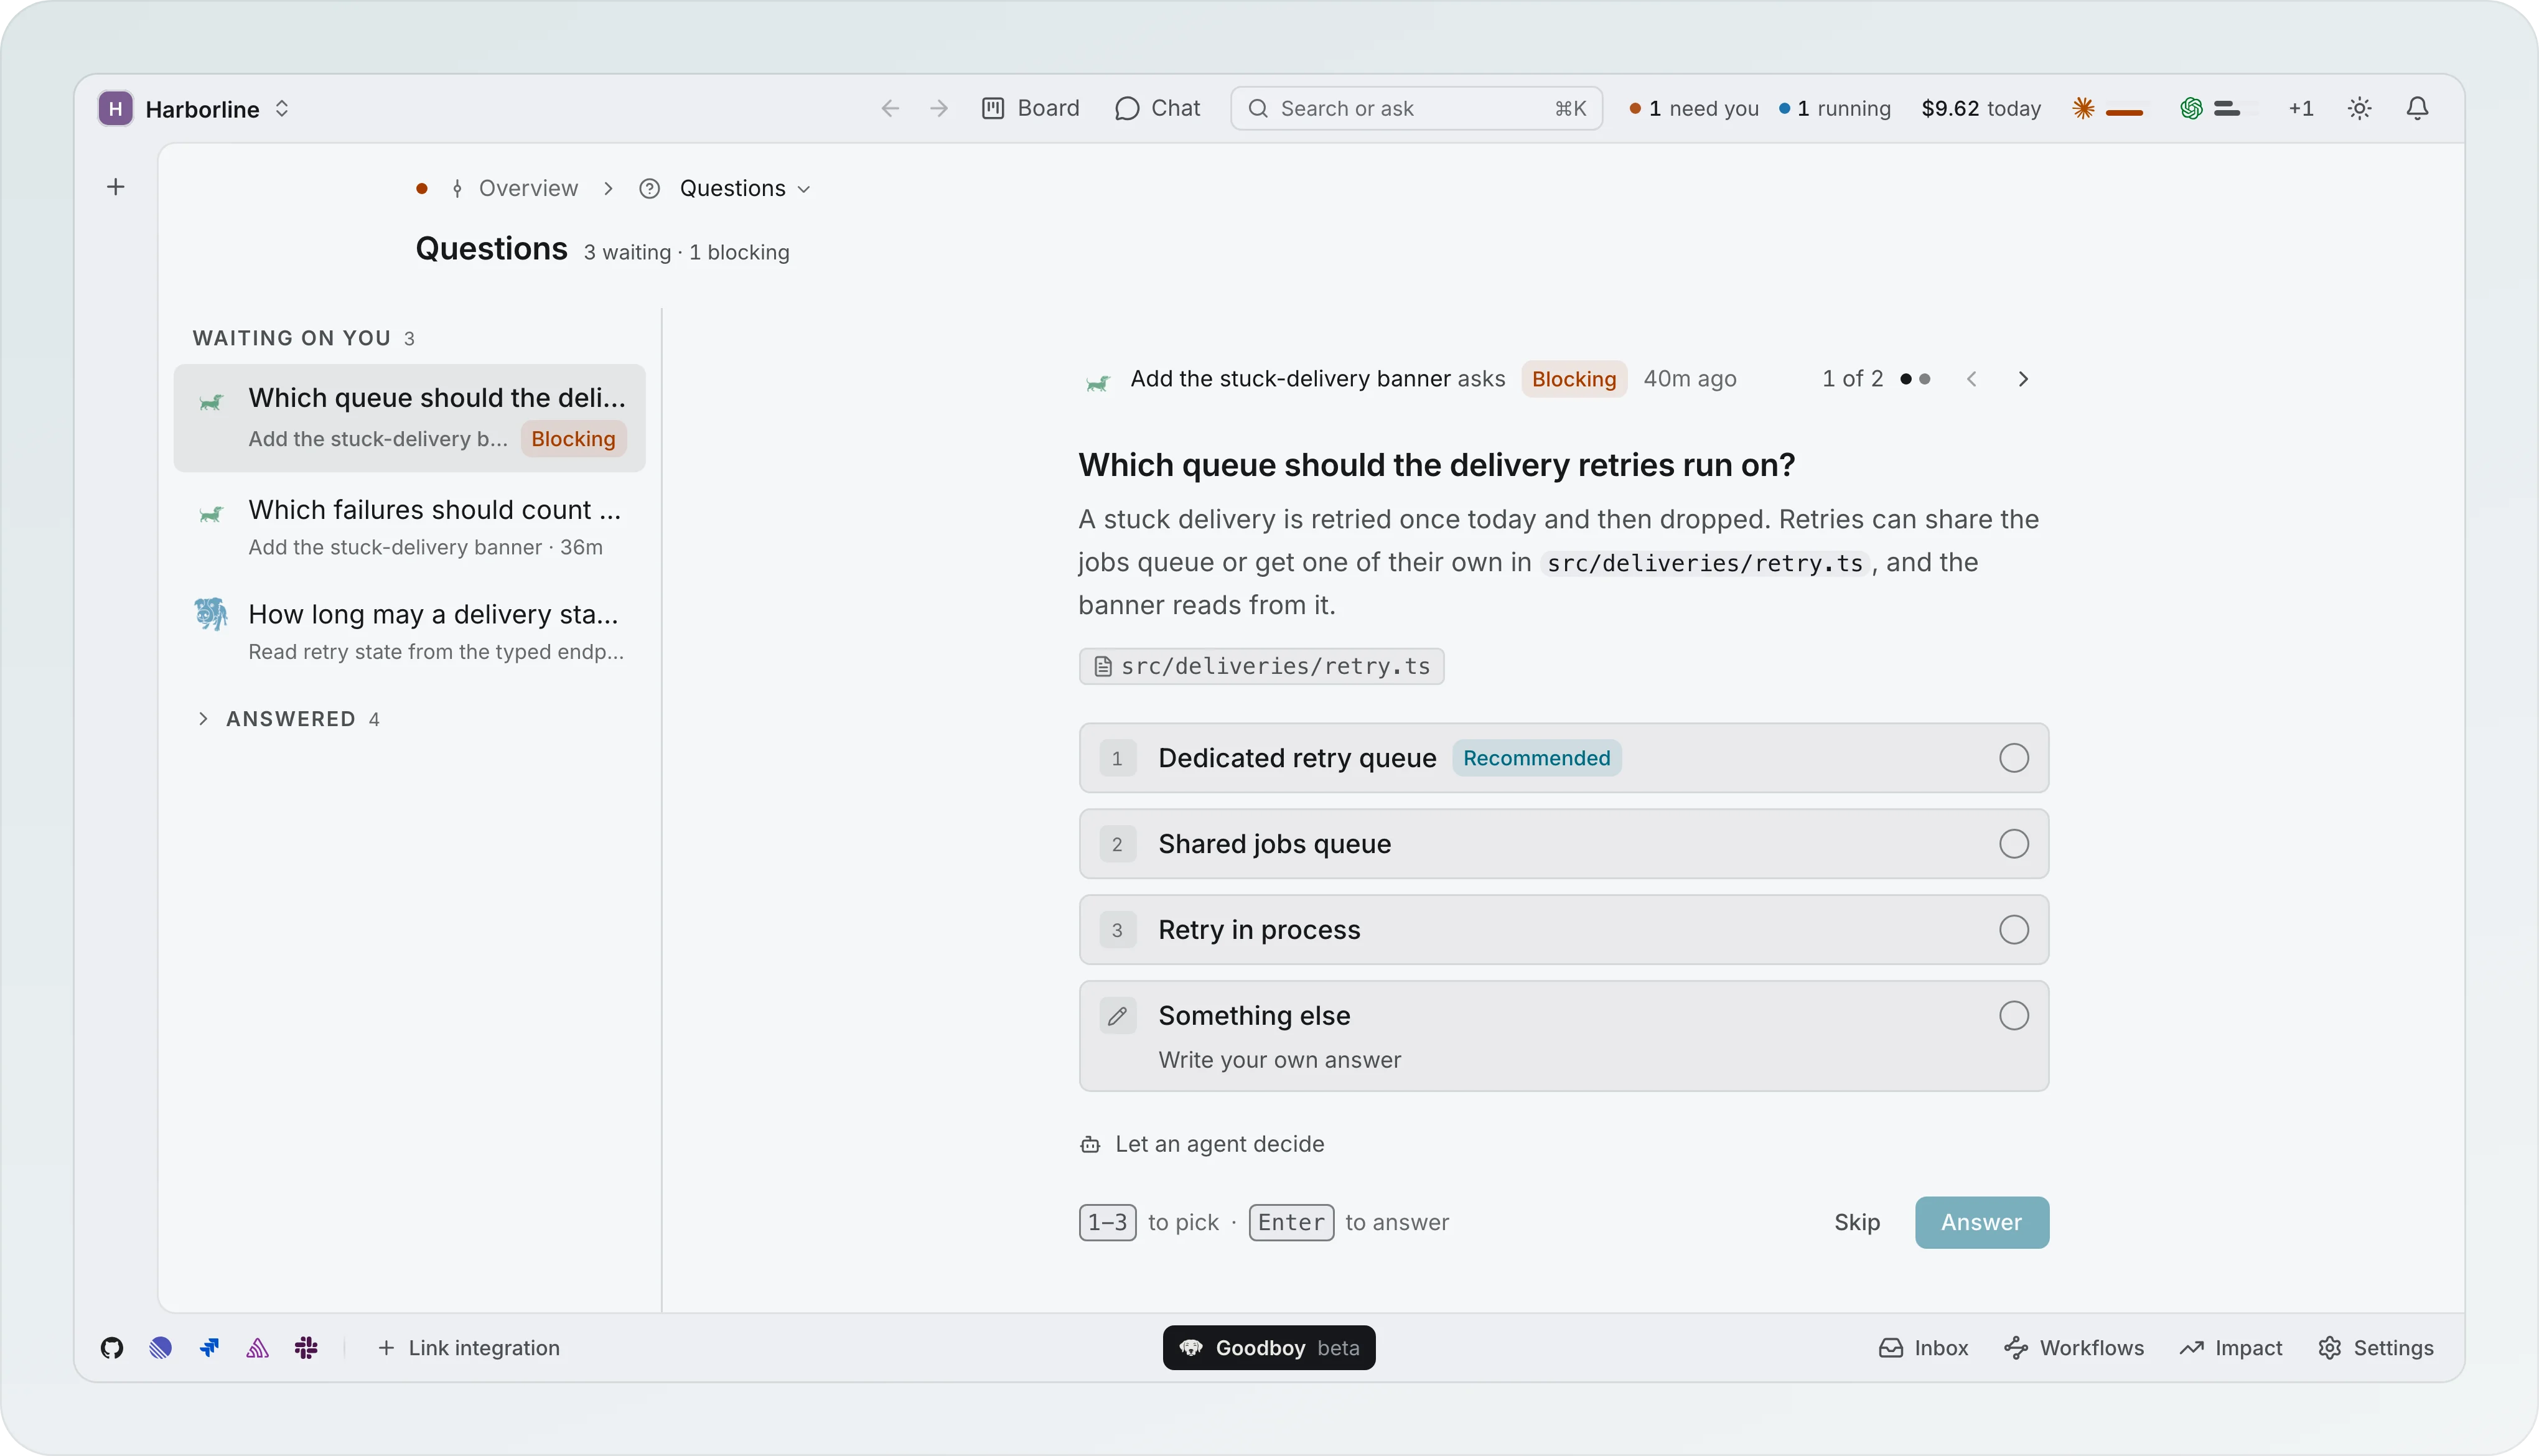Click the back navigation arrow in top bar
This screenshot has width=2539, height=1456.
coord(890,108)
